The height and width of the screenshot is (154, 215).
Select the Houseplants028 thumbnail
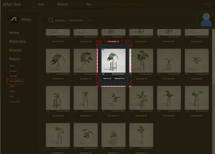tap(141, 98)
